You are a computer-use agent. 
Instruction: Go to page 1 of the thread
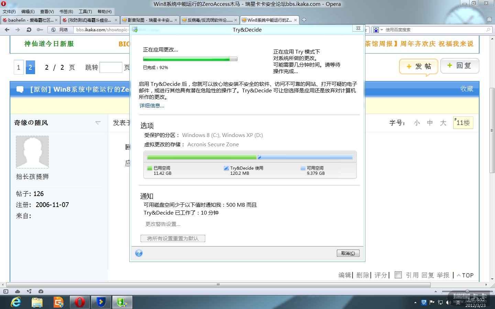tap(19, 67)
